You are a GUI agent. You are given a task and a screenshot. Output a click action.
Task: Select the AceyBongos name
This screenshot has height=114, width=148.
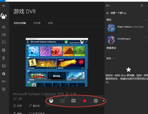(124, 39)
